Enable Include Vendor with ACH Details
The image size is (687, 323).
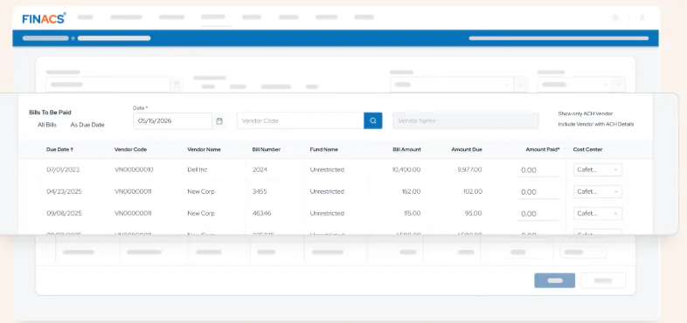596,124
